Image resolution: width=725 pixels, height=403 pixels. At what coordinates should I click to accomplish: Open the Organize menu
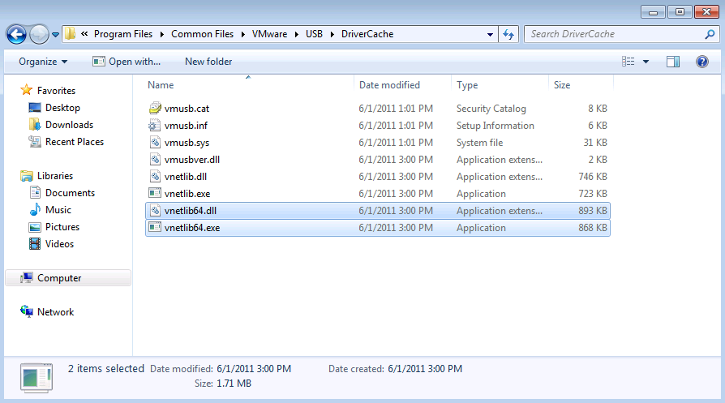43,62
